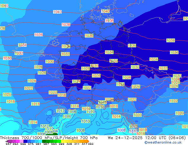Click the 263 legend value
This screenshot has height=145, width=188.
click(15, 144)
